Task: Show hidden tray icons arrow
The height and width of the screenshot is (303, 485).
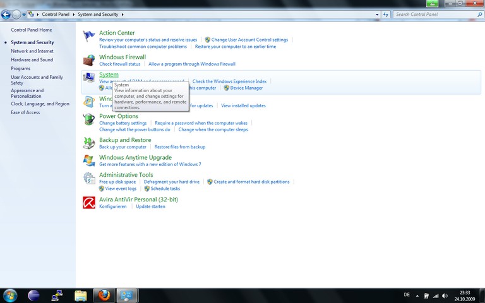Action: 417,296
